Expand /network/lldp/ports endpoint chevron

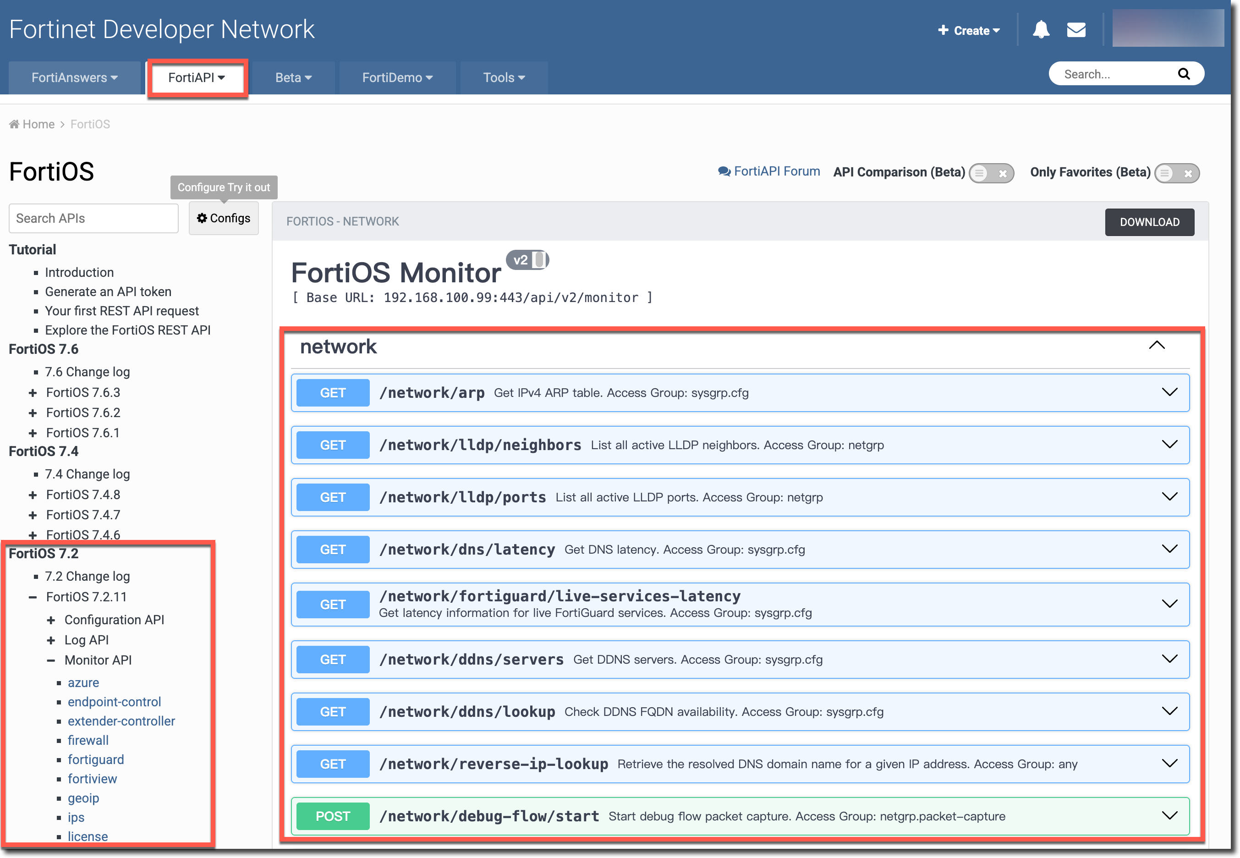(x=1169, y=497)
